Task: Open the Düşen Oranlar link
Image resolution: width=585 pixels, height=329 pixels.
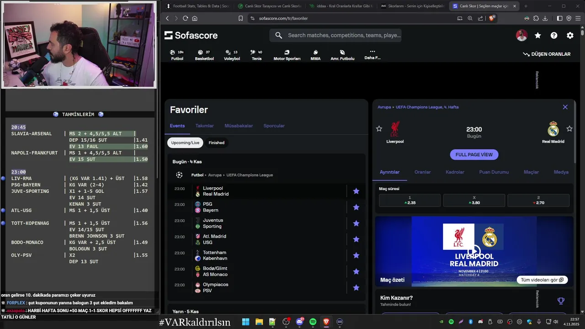Action: coord(547,54)
